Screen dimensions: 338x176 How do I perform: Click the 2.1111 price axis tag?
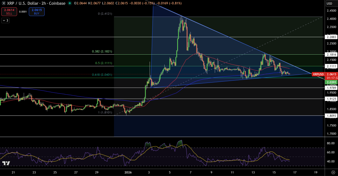(331, 66)
